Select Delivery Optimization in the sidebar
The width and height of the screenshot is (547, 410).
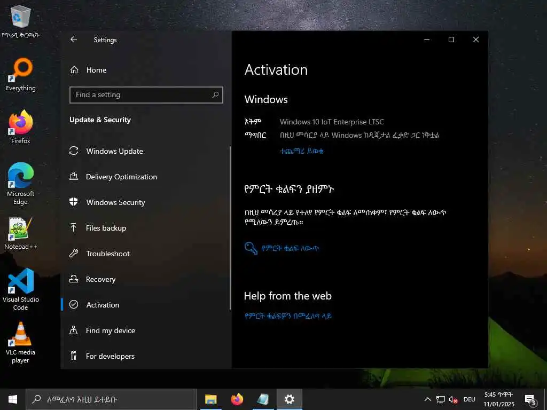pyautogui.click(x=121, y=177)
